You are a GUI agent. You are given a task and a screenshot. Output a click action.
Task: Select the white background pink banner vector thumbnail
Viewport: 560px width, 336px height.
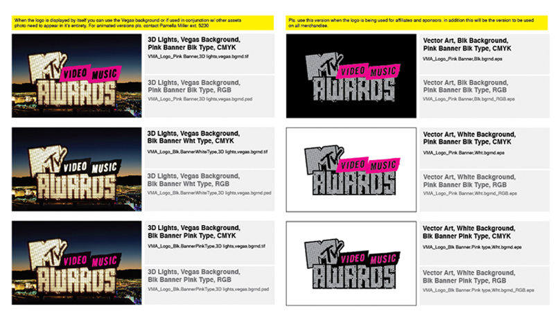[x=351, y=170]
